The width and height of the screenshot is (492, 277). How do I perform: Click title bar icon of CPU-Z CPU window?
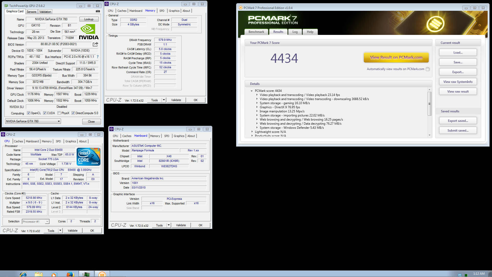[x=3, y=134]
